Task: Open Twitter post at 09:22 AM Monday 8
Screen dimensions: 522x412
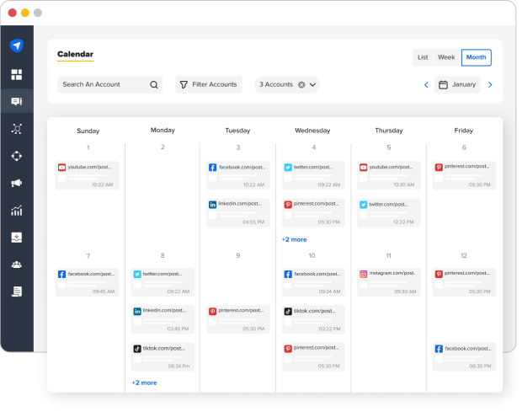Action: [x=162, y=282]
